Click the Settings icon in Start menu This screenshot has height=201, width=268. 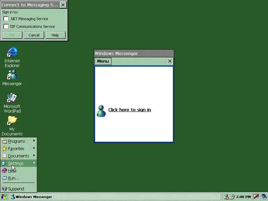point(4,163)
